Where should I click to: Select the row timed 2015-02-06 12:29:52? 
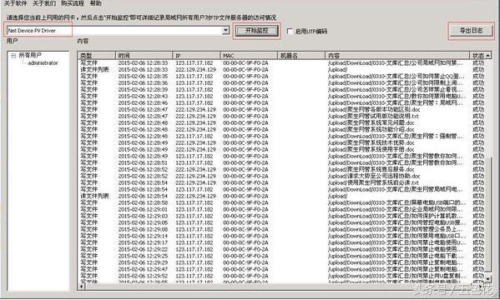281,276
